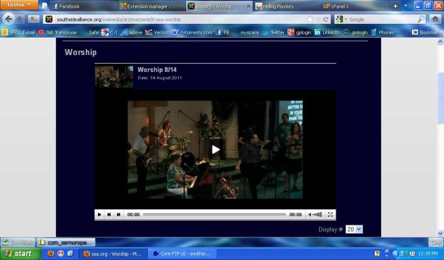Viewport: 444px width, 260px height.
Task: Seek along the video progress bar
Action: [x=214, y=215]
